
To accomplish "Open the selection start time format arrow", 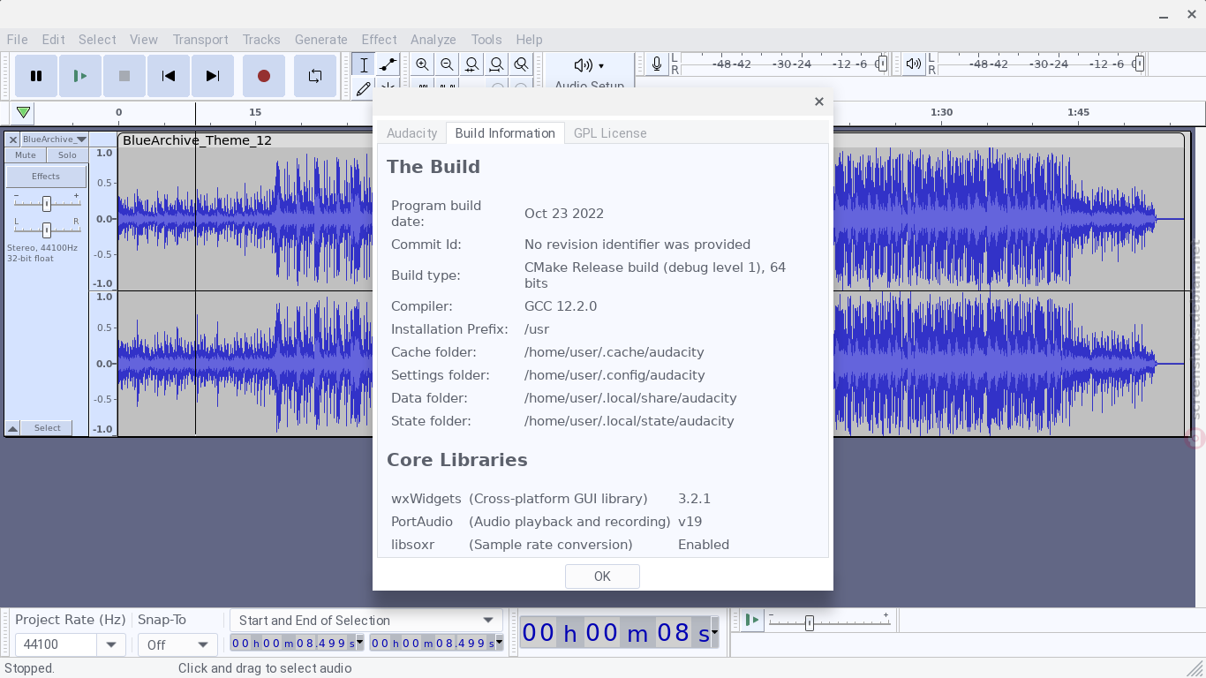I will 359,644.
